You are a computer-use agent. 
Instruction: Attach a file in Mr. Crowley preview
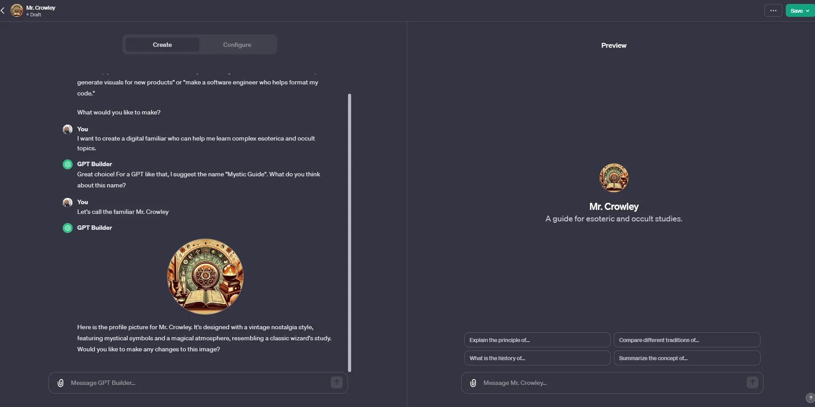pyautogui.click(x=473, y=383)
